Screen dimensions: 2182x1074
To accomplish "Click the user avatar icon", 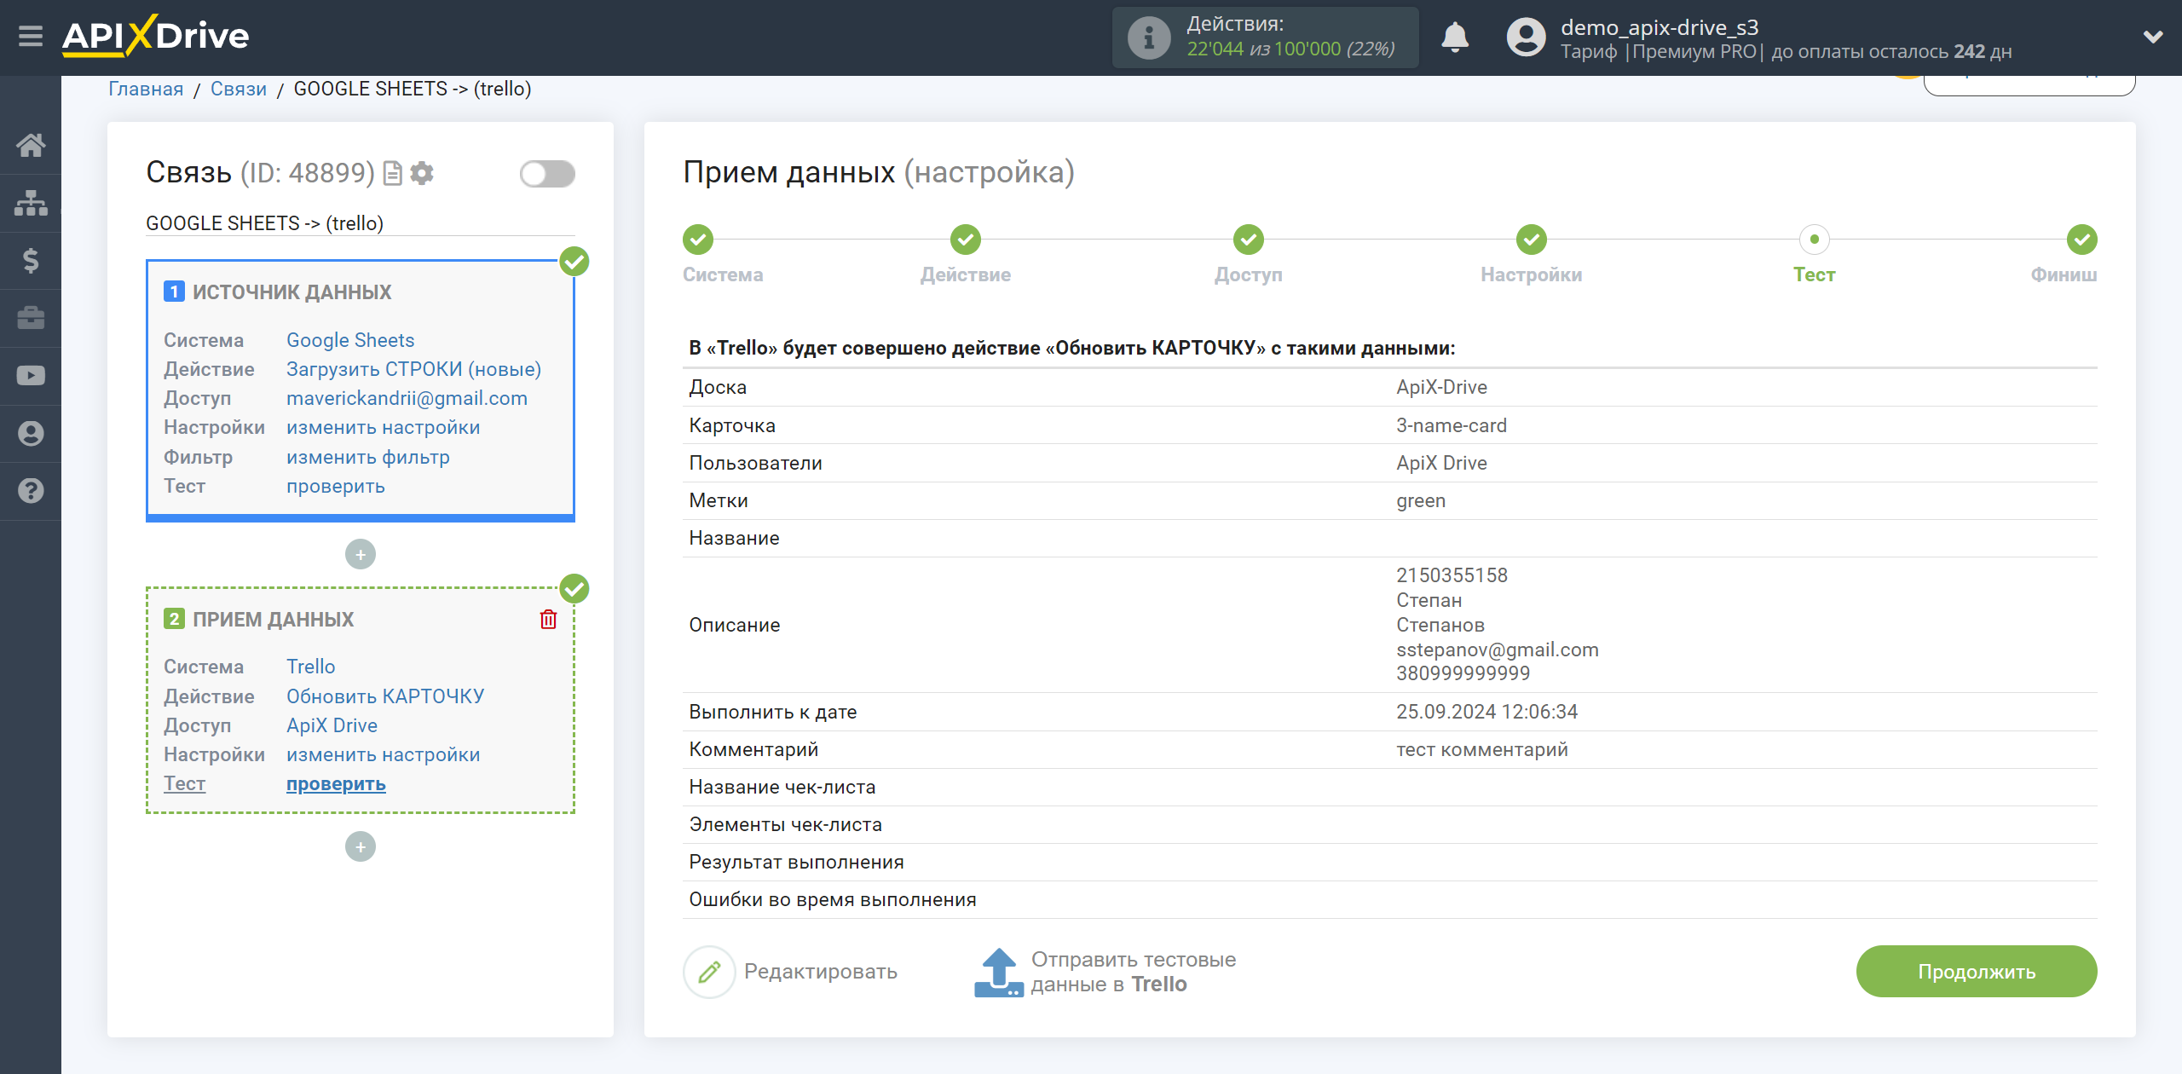I will (1526, 38).
